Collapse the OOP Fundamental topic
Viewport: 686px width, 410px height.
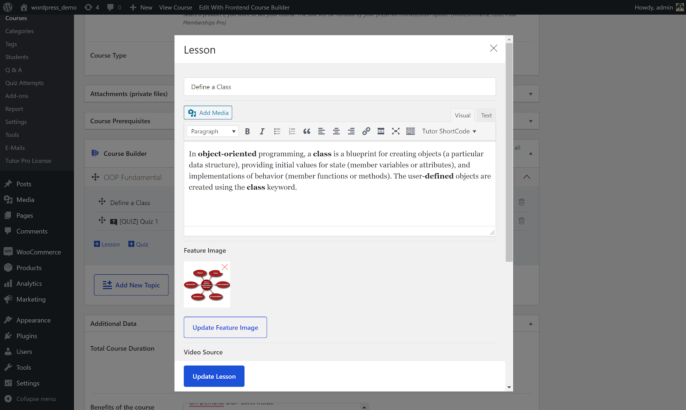[527, 177]
